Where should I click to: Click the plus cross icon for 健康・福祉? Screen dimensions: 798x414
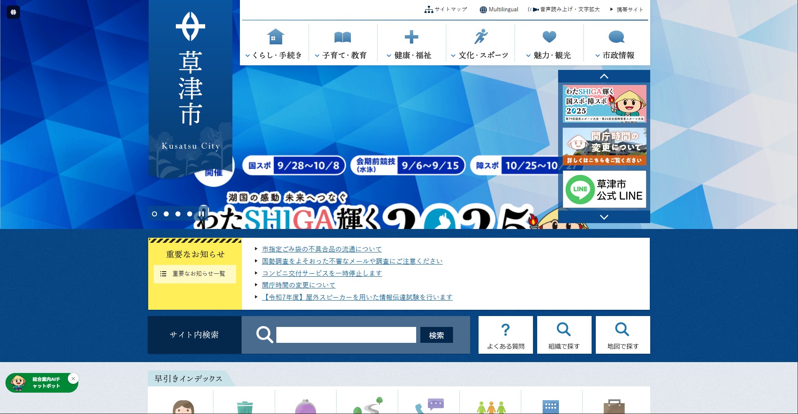click(x=411, y=37)
